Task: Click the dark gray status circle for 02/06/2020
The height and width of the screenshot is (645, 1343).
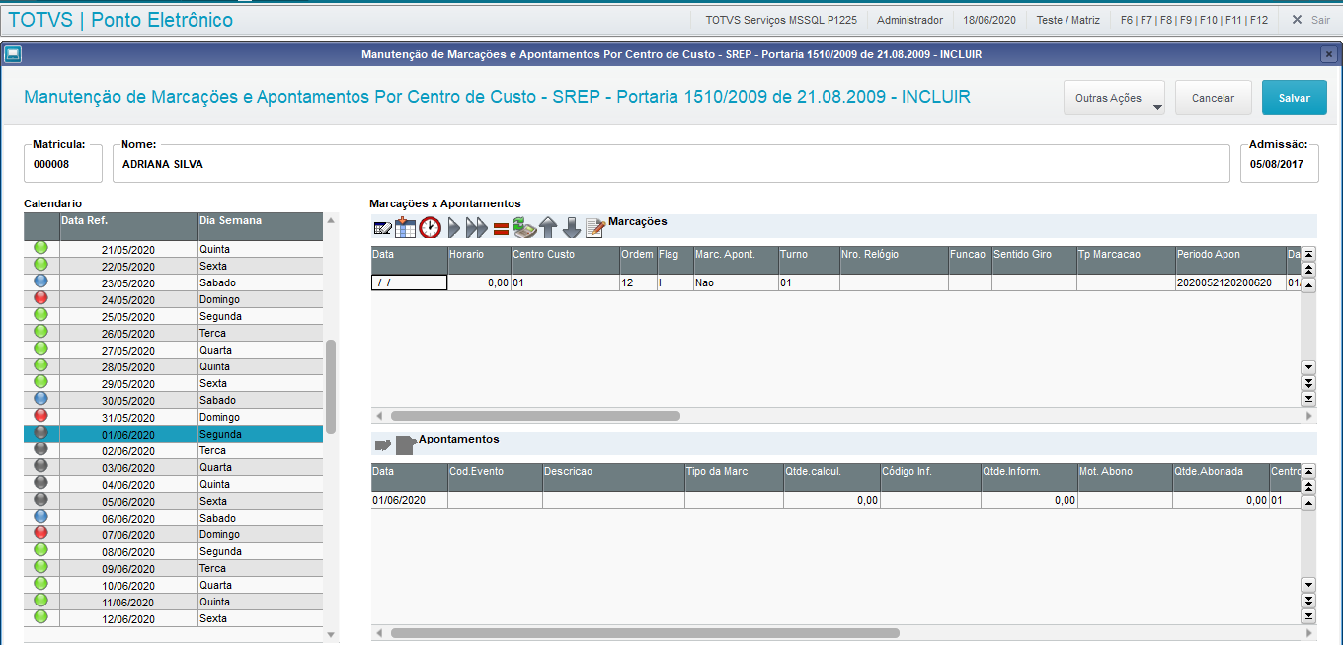Action: (x=40, y=449)
